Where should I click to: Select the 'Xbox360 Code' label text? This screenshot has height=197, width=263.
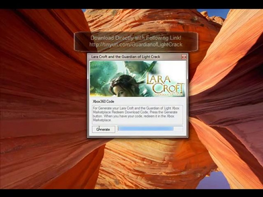103,102
